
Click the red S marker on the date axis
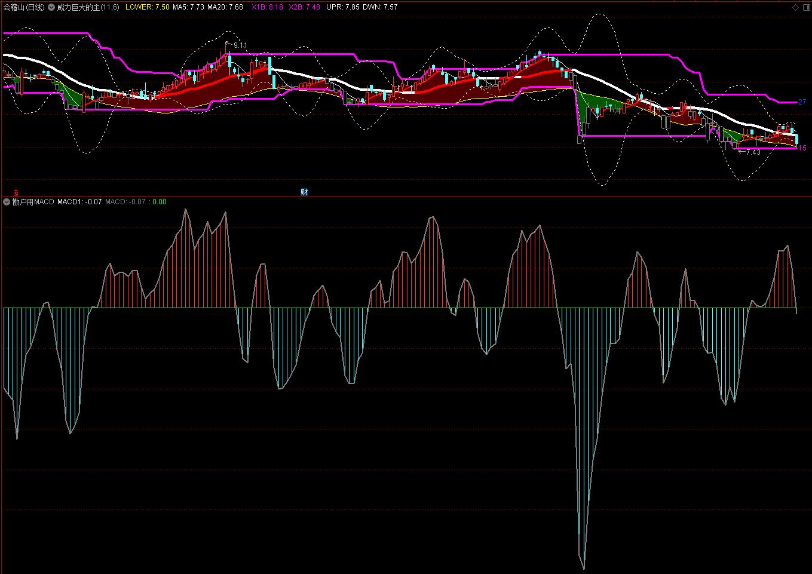[x=16, y=192]
